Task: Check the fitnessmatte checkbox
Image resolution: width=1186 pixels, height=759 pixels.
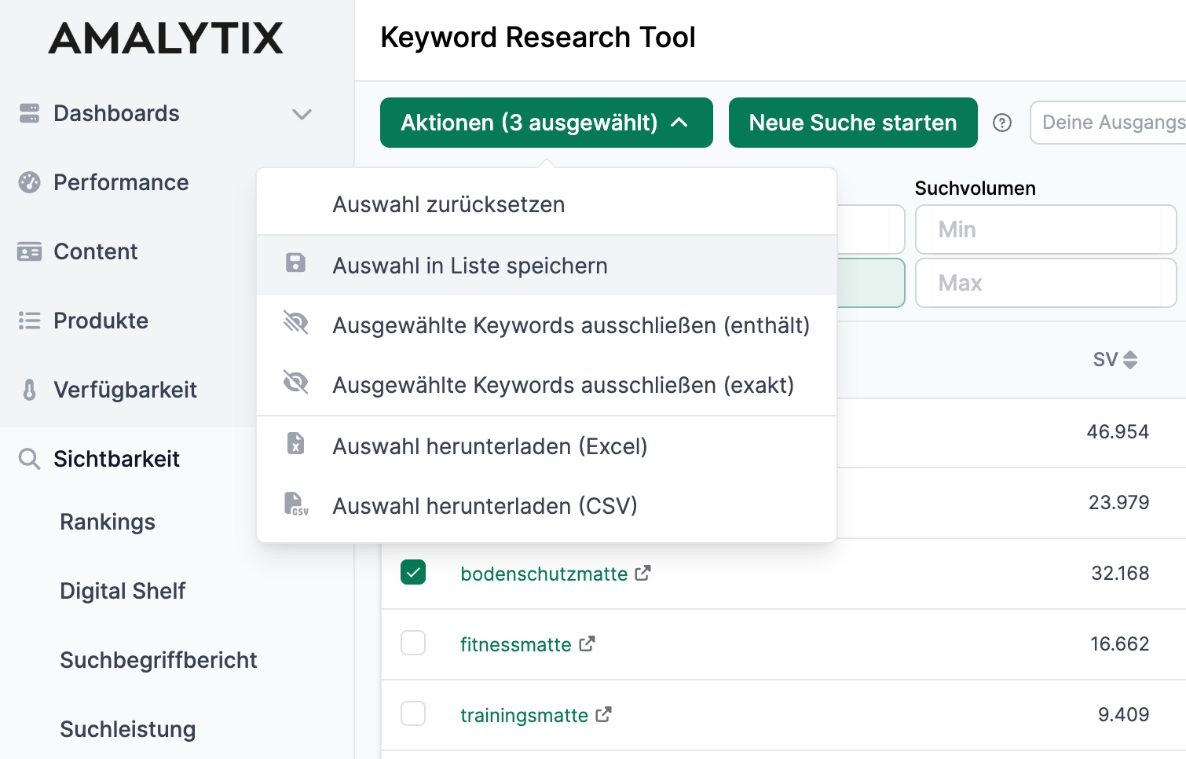Action: point(413,643)
